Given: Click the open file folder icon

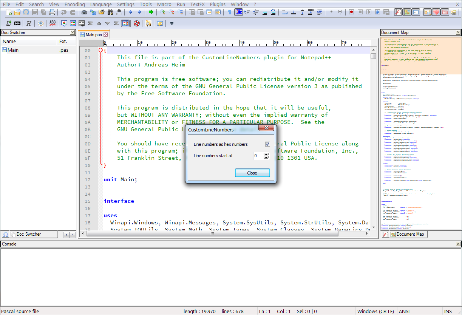Looking at the screenshot, I should pyautogui.click(x=17, y=12).
